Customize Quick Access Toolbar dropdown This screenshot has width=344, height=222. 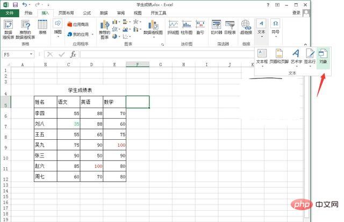pos(48,5)
